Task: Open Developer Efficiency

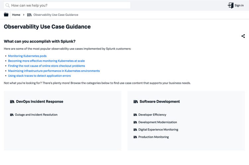Action: [152, 115]
